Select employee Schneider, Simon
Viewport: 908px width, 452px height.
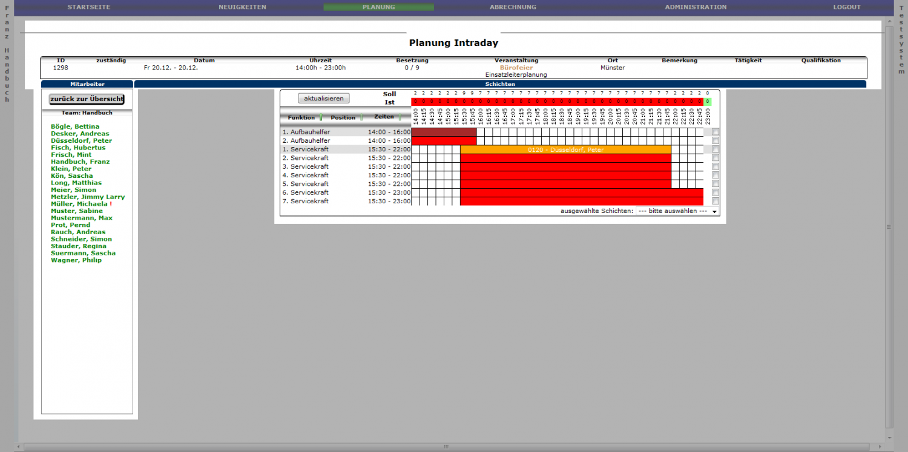[x=81, y=239]
